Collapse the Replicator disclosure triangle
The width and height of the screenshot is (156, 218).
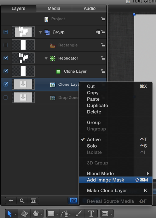click(46, 58)
